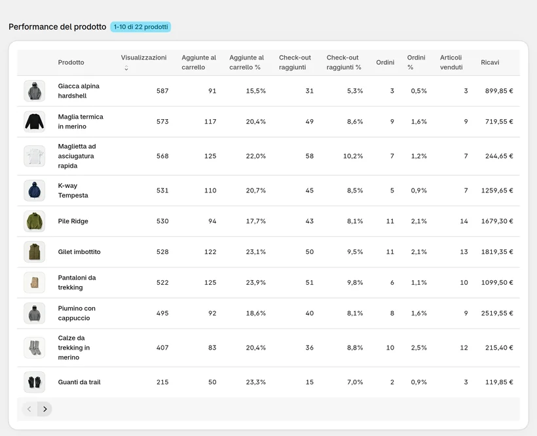
Task: Select the 2519,55 € revenue cell
Action: coord(497,313)
